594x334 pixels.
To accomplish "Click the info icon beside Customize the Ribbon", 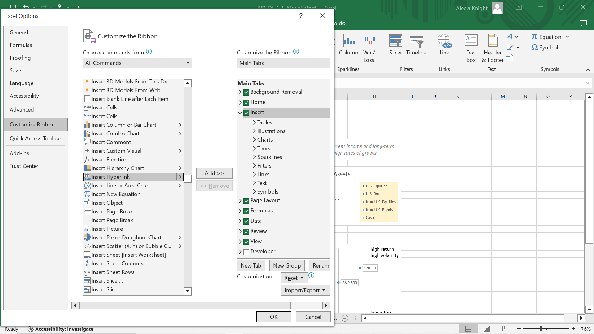I will (x=296, y=51).
